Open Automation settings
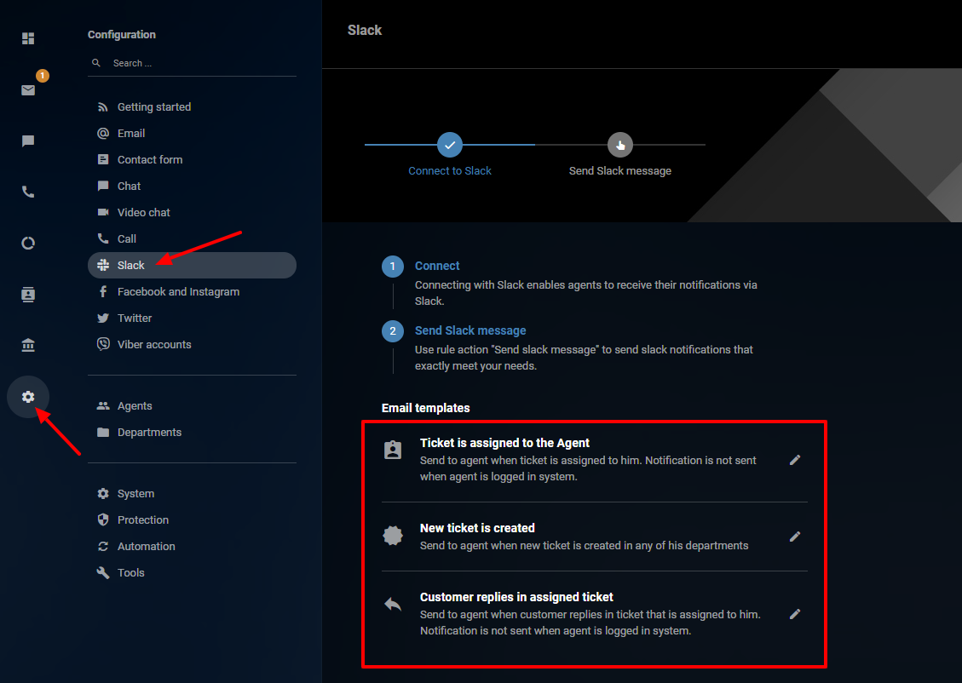962x683 pixels. point(192,546)
